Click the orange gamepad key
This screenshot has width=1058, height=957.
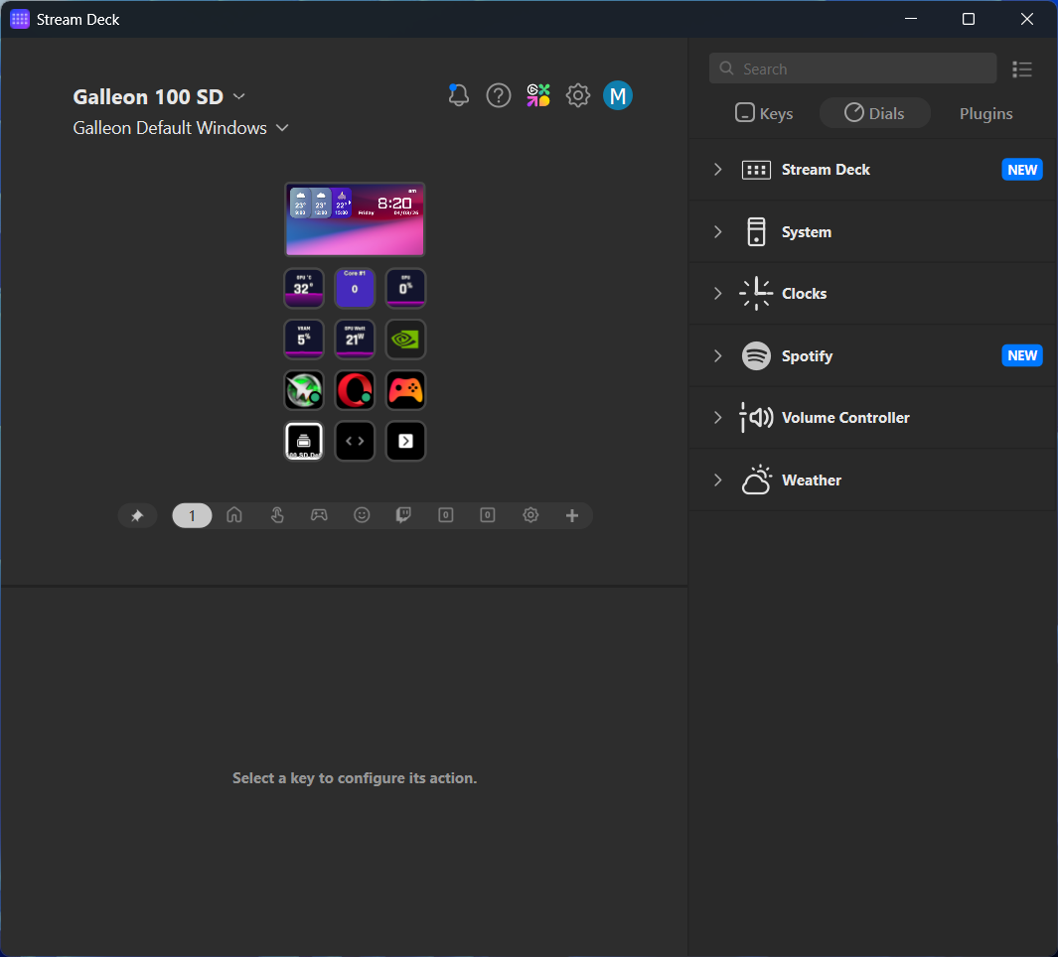pyautogui.click(x=405, y=389)
